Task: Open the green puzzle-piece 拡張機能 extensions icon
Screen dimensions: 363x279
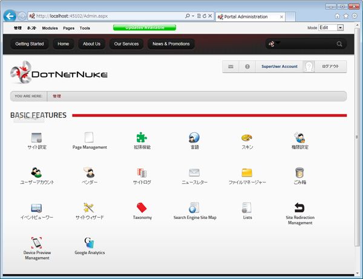Action: 142,138
